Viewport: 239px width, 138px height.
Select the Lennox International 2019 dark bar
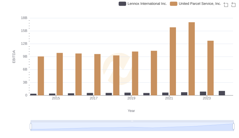click(128, 94)
